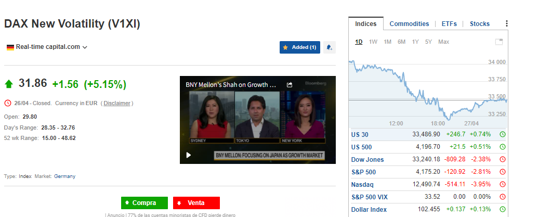Screen dimensions: 538x217
Task: Open the ETFs tab
Action: [x=449, y=24]
